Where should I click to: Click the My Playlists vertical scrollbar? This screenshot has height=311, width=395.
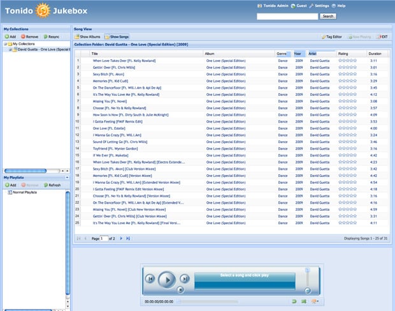(68, 243)
